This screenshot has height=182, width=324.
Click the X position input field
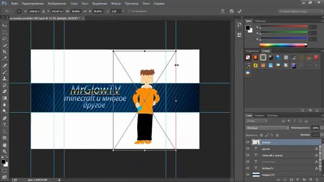pyautogui.click(x=34, y=11)
